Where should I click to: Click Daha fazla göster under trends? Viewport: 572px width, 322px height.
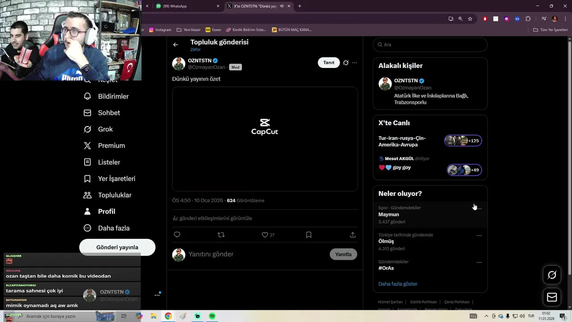pyautogui.click(x=398, y=284)
